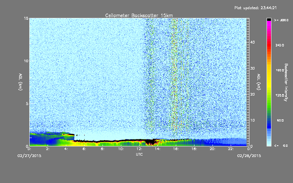Image resolution: width=293 pixels, height=183 pixels.
Task: Select the "22:" hour tick label
Action: 231,149
